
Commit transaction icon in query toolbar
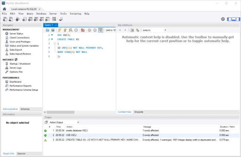(89, 30)
